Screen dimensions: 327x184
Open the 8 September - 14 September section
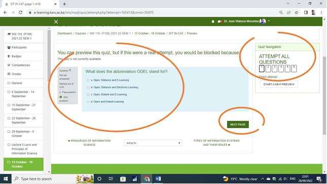[23, 94]
